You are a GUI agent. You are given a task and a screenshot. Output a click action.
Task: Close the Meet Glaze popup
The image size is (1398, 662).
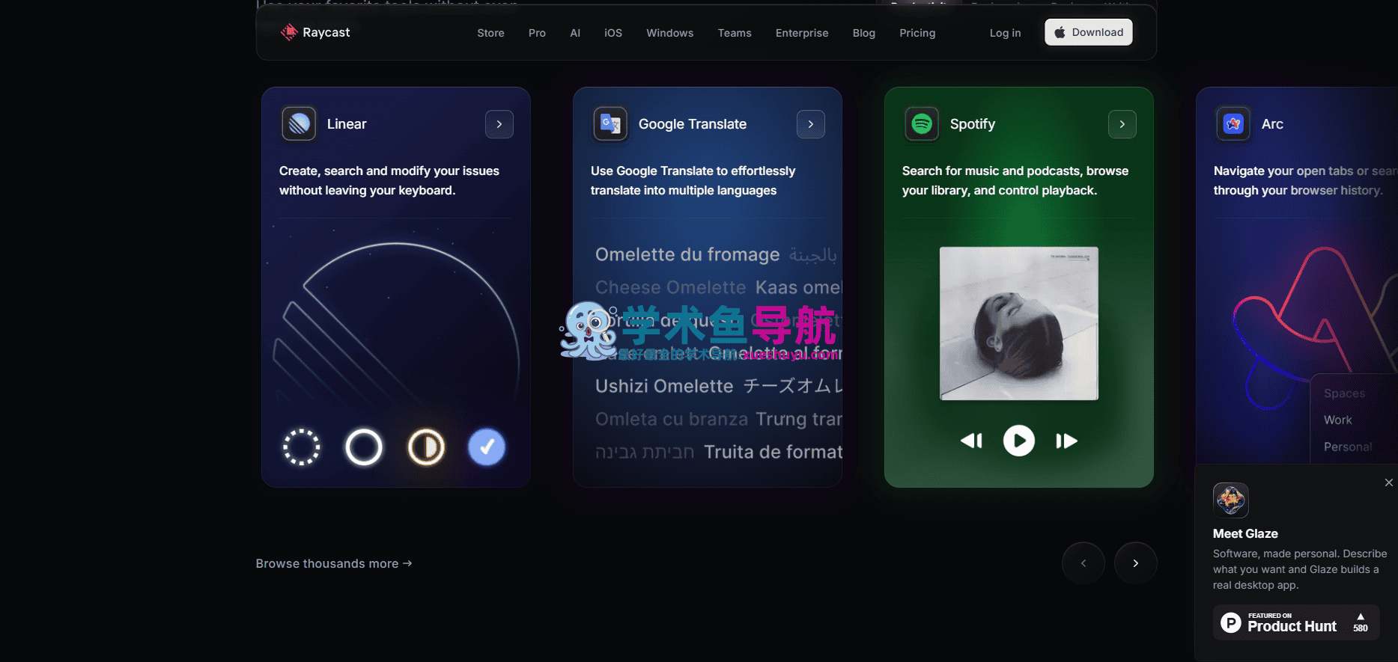point(1389,482)
